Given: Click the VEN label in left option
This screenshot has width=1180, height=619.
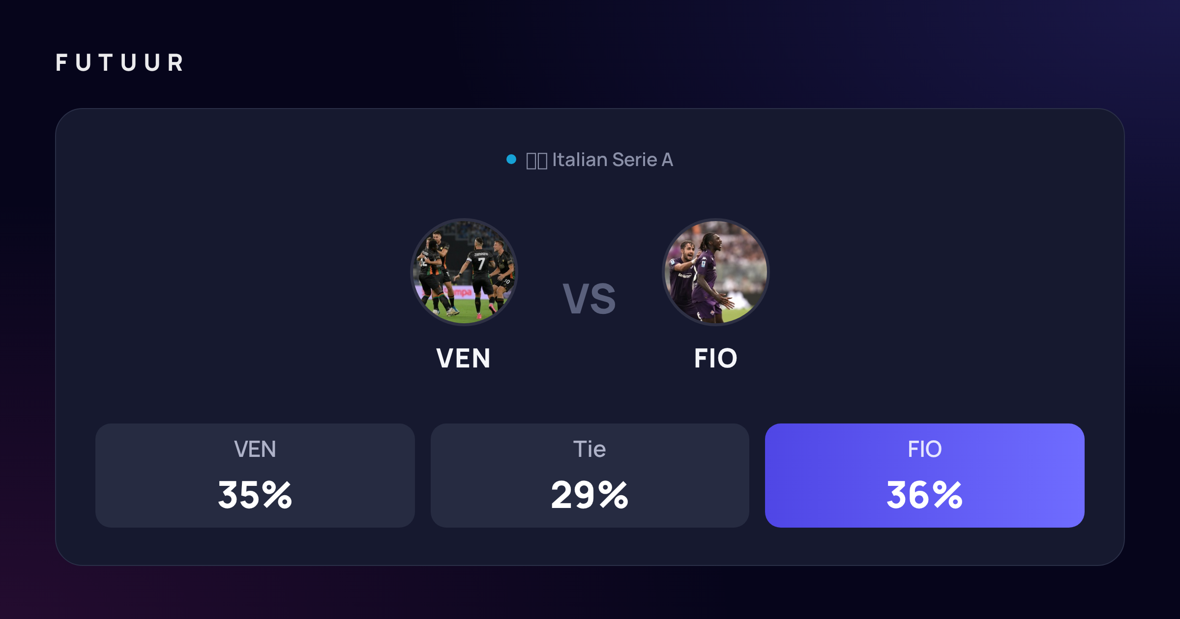Looking at the screenshot, I should pyautogui.click(x=255, y=449).
